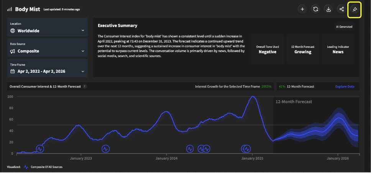Click the bar chart icon beside Body Mist

10,9
